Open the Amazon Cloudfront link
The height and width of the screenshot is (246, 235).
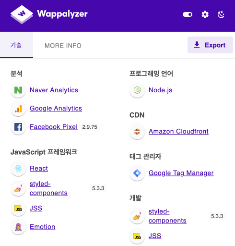tap(178, 132)
